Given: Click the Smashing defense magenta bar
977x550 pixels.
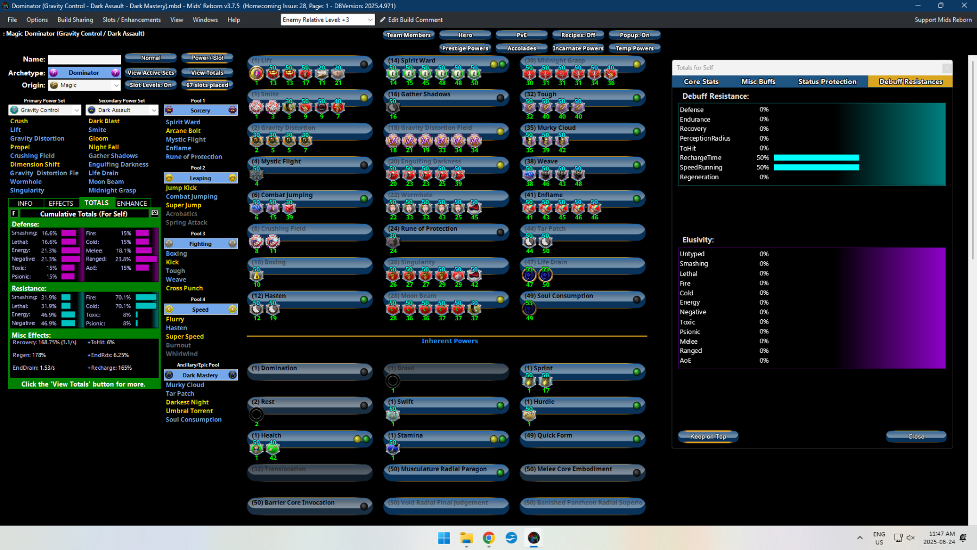Looking at the screenshot, I should pyautogui.click(x=69, y=233).
